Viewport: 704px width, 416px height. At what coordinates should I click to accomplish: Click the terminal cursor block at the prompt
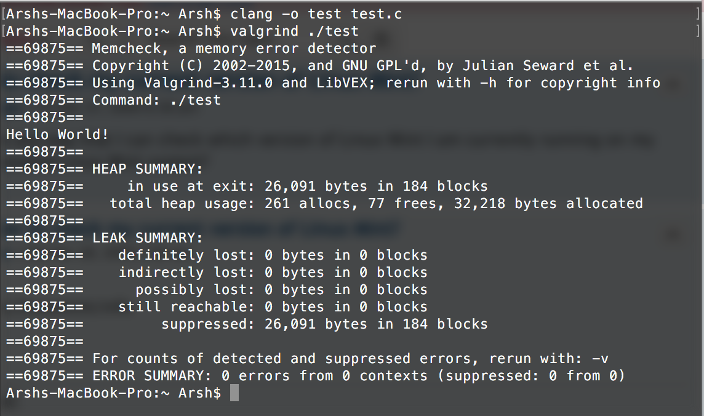tap(234, 393)
